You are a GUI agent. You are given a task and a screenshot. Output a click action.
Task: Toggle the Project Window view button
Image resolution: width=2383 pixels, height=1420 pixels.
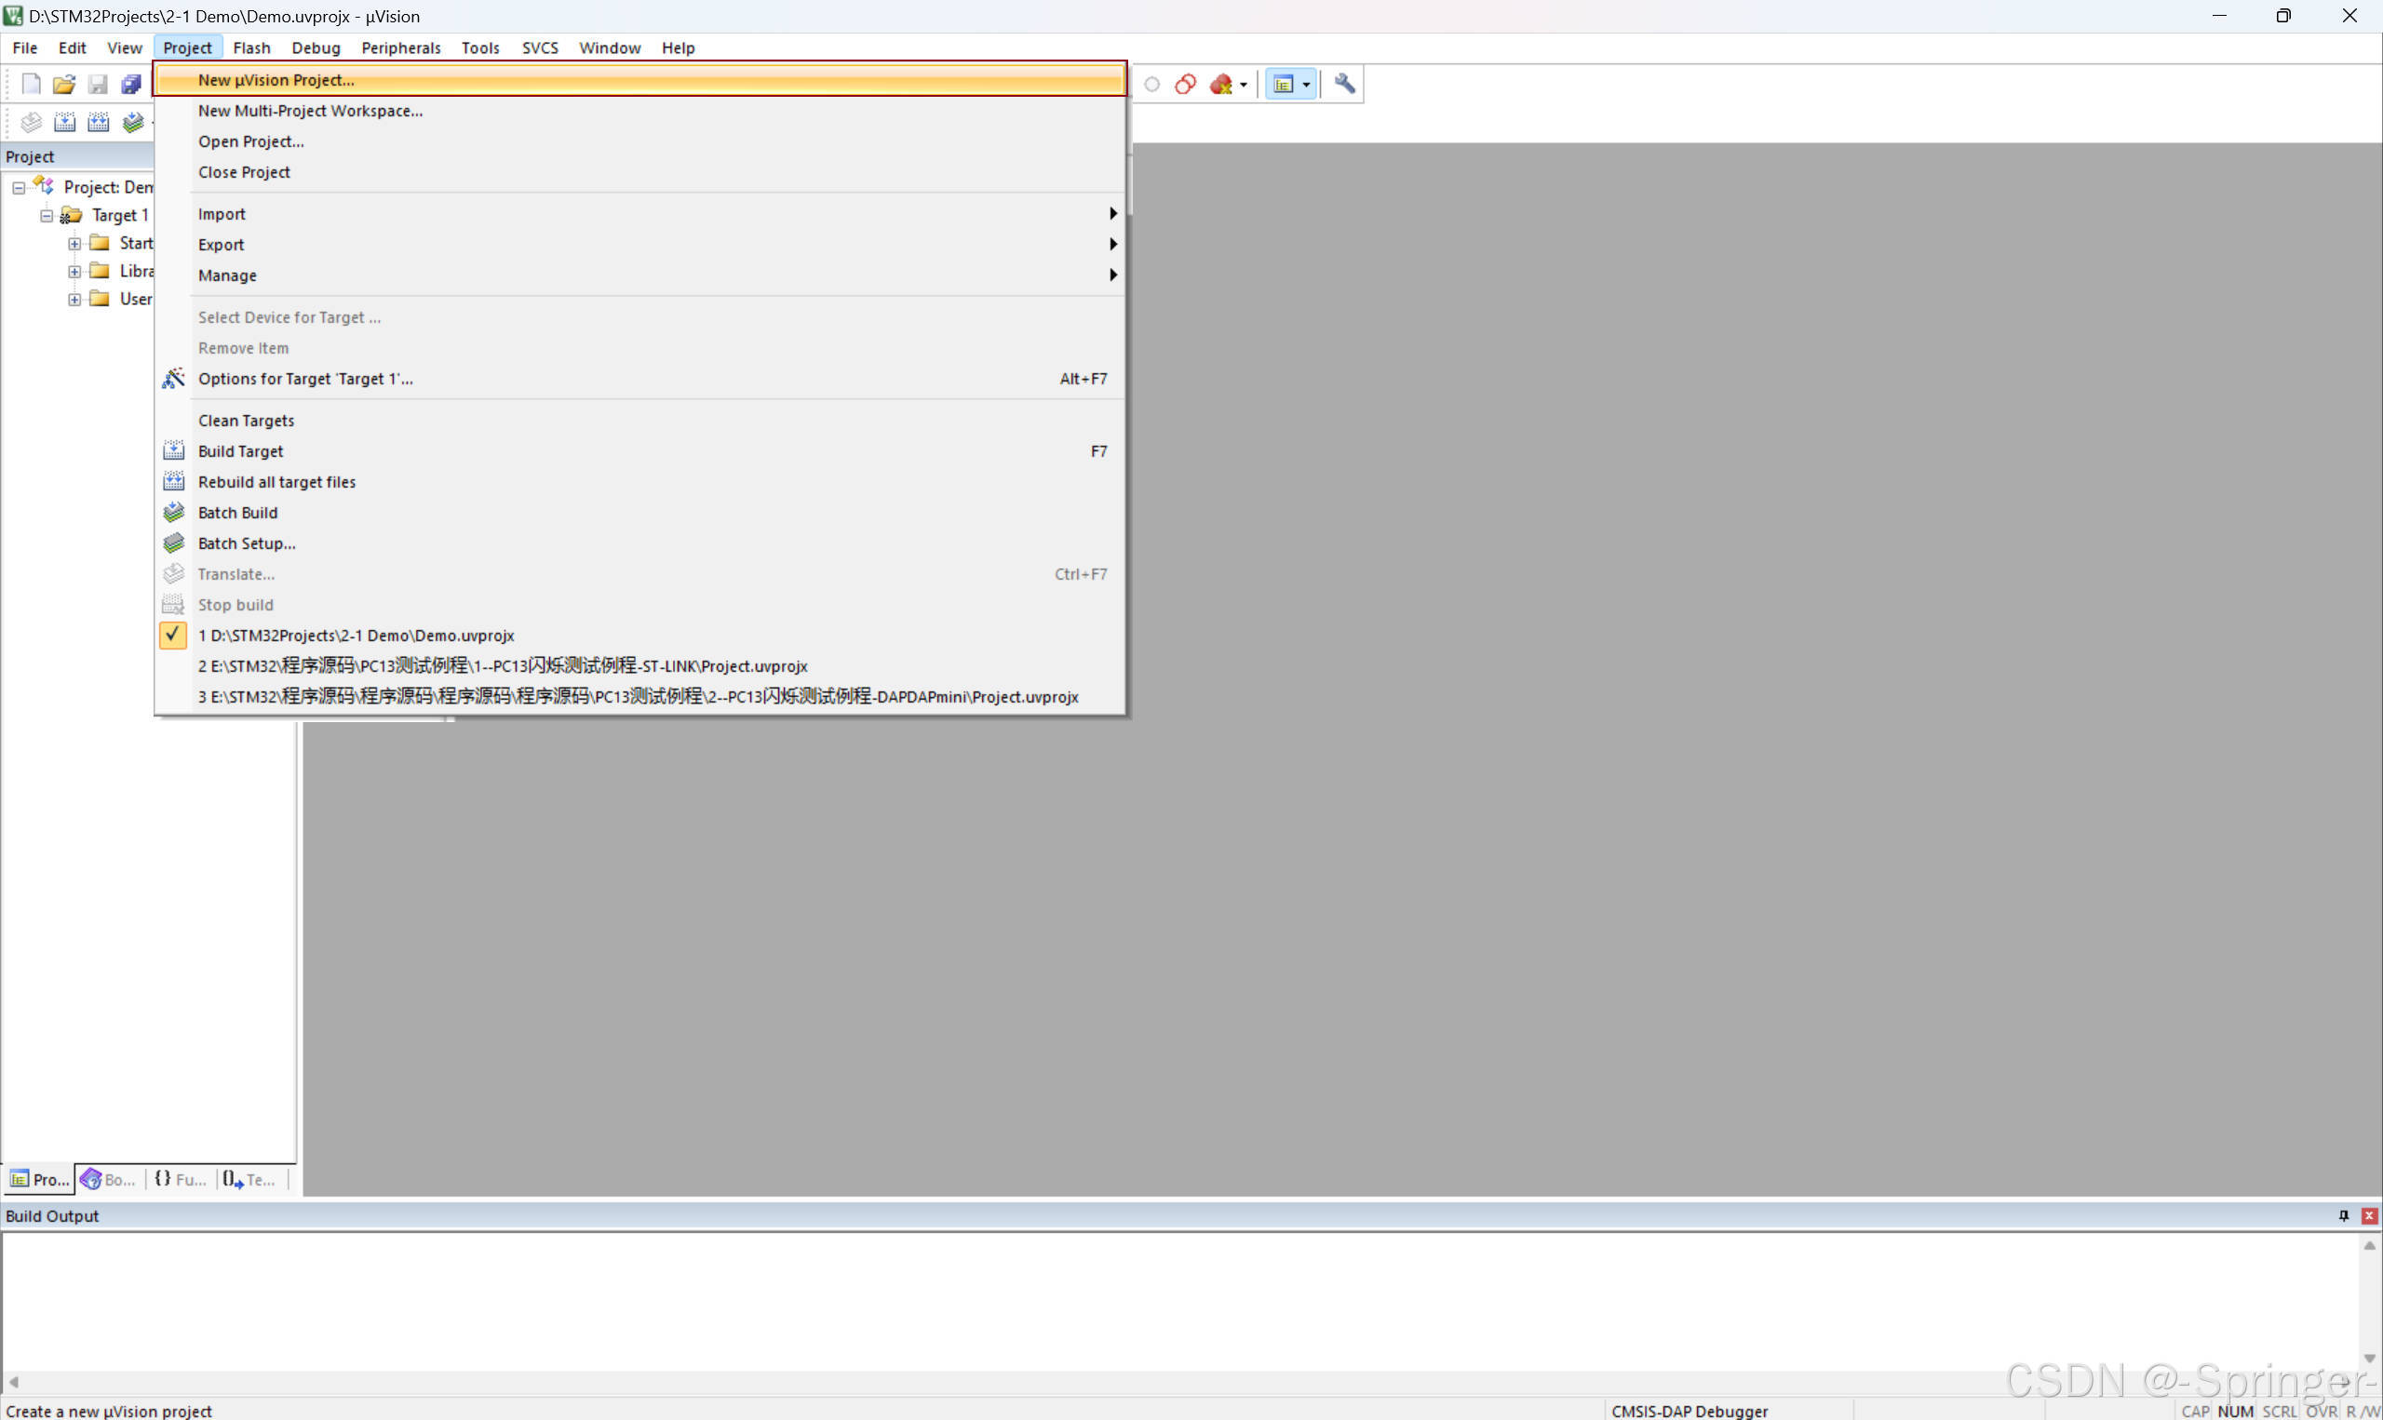pos(1284,84)
